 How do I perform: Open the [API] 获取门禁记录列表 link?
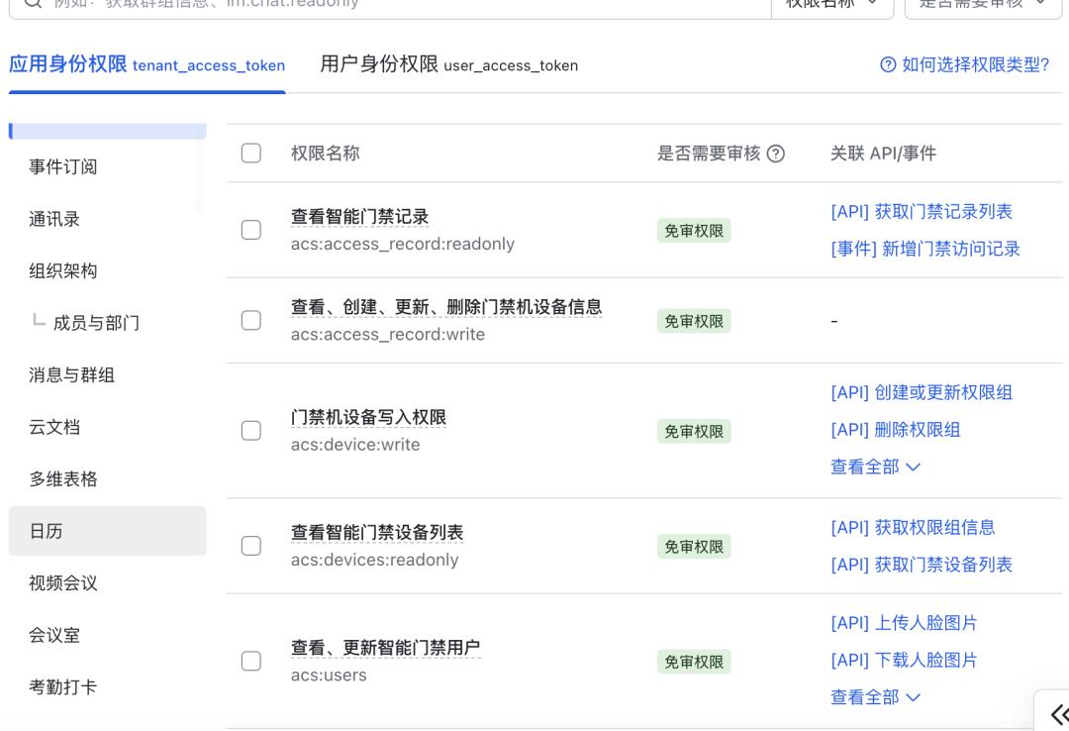(x=922, y=211)
